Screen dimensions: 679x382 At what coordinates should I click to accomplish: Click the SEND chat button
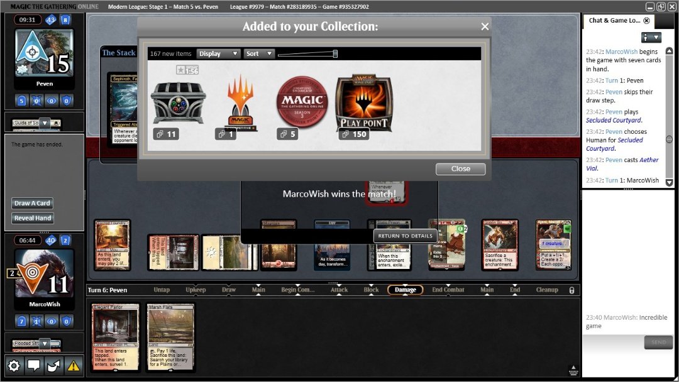click(659, 342)
